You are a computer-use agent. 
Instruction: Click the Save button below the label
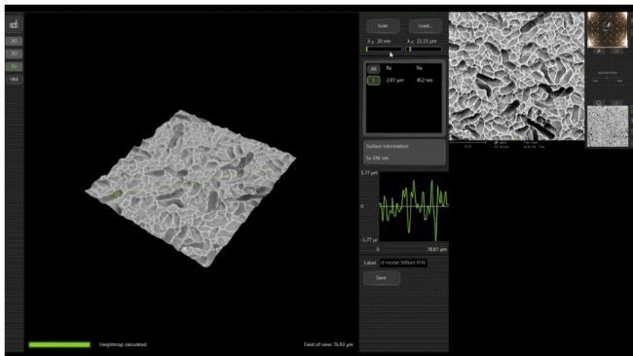point(382,278)
